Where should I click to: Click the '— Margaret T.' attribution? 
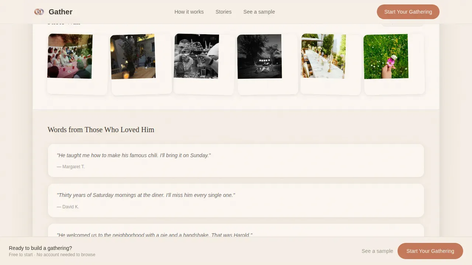[71, 167]
